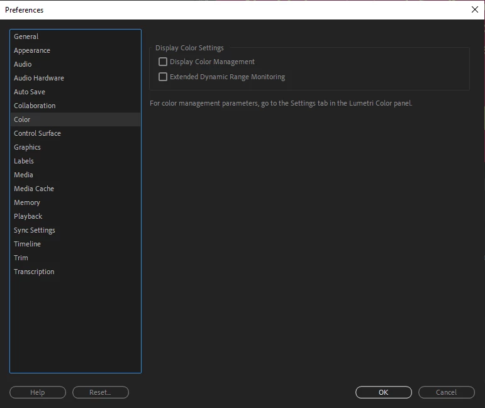The width and height of the screenshot is (485, 408).
Task: Select Media in the sidebar
Action: coord(75,175)
